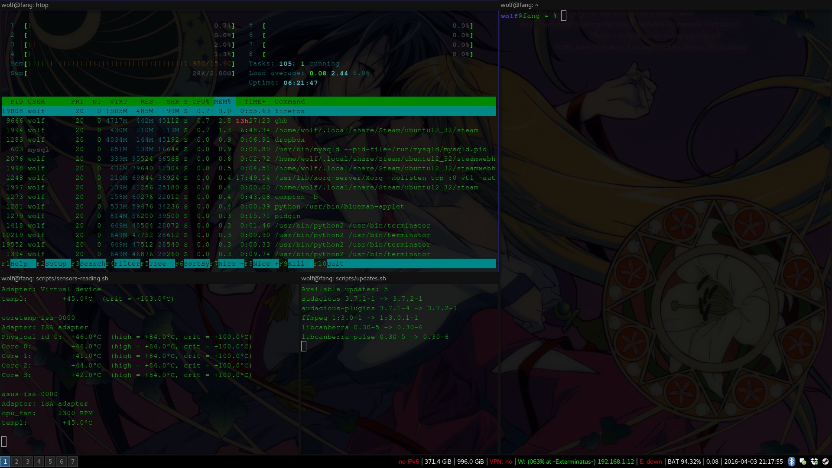Image resolution: width=832 pixels, height=468 pixels.
Task: Select the pidgin process row
Action: tap(249, 216)
